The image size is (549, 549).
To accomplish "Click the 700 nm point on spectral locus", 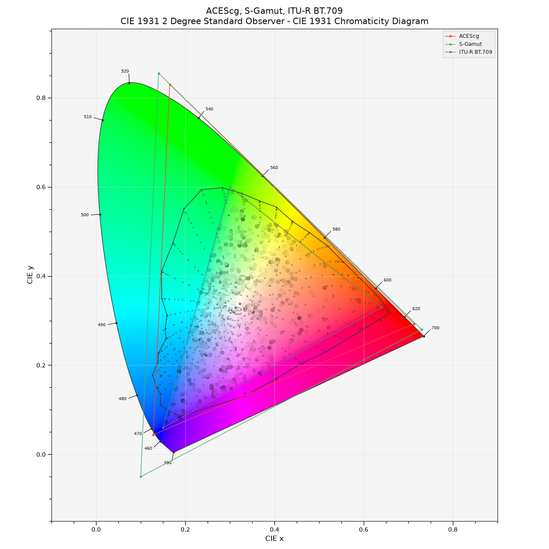I will tap(424, 336).
